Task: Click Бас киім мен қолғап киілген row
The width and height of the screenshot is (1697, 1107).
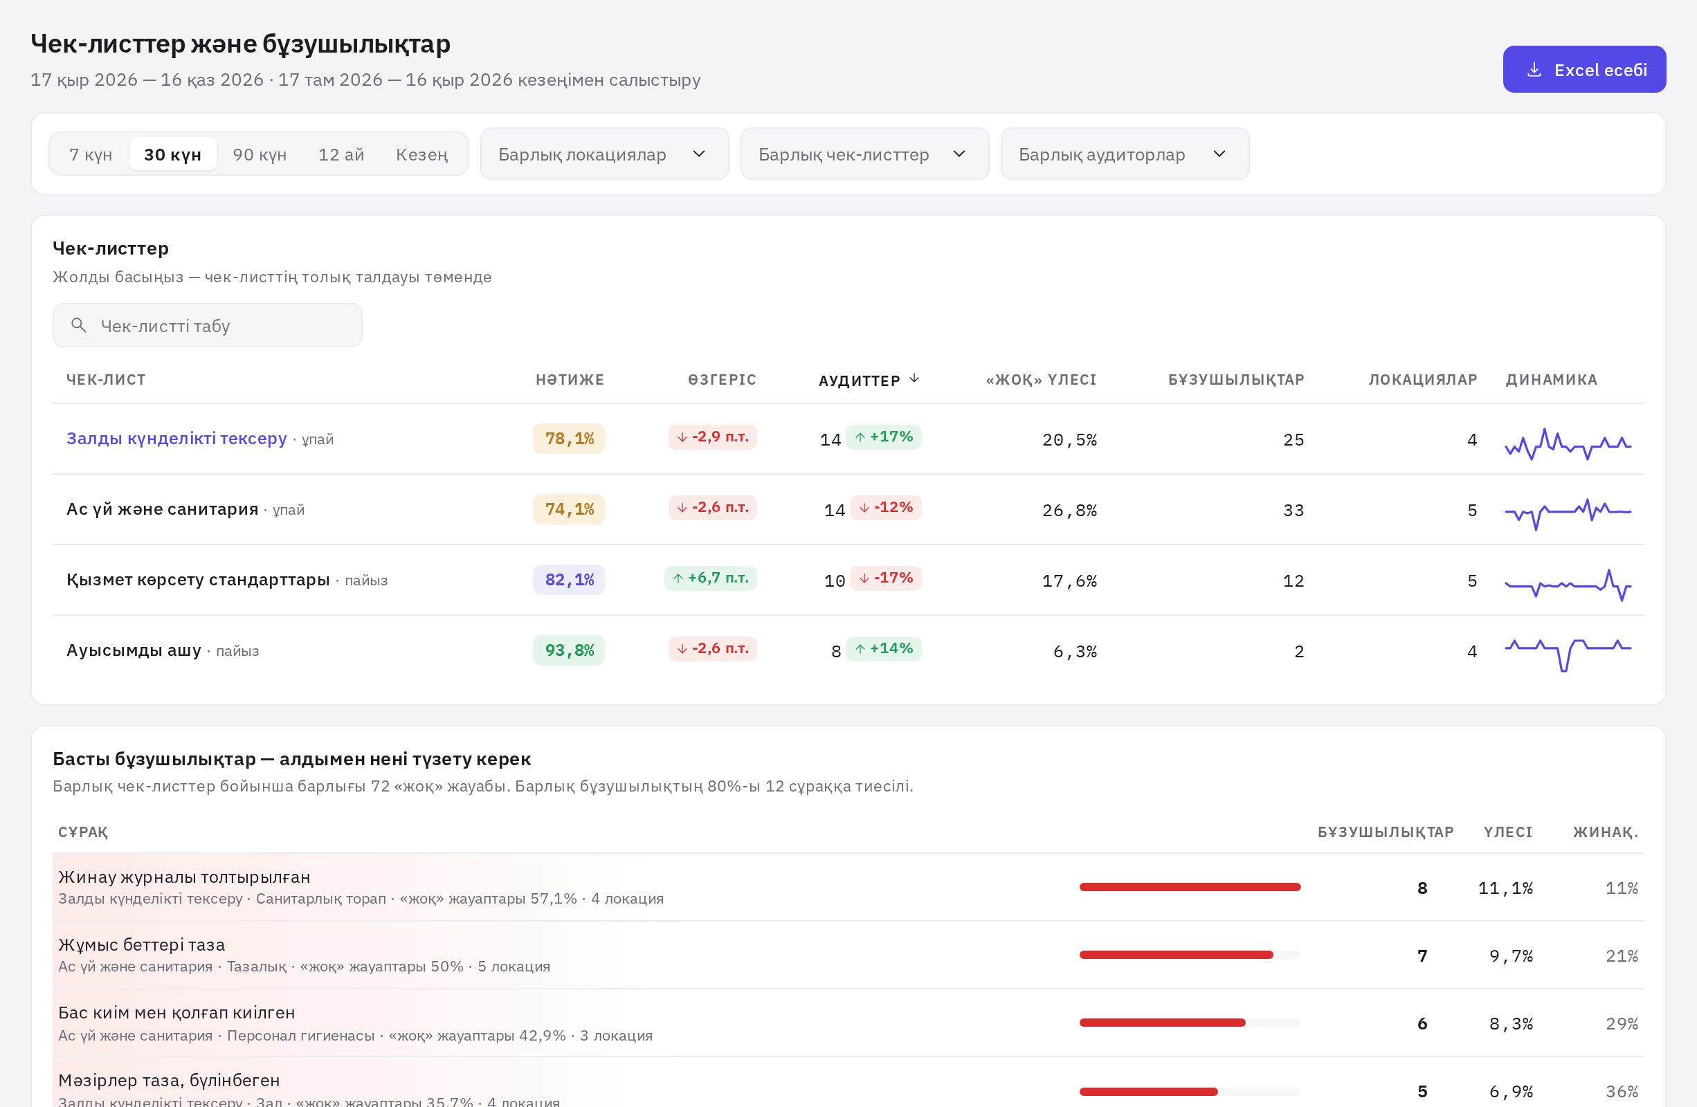Action: [x=848, y=1023]
